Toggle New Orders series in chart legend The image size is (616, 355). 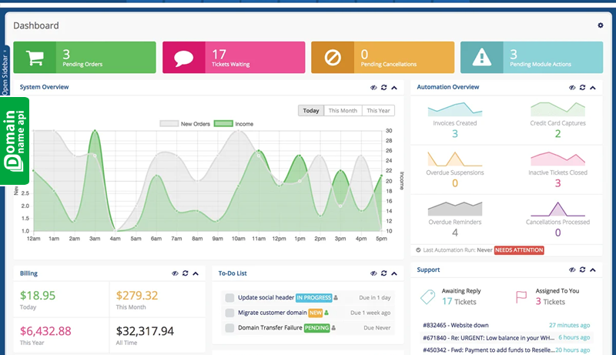pos(185,124)
